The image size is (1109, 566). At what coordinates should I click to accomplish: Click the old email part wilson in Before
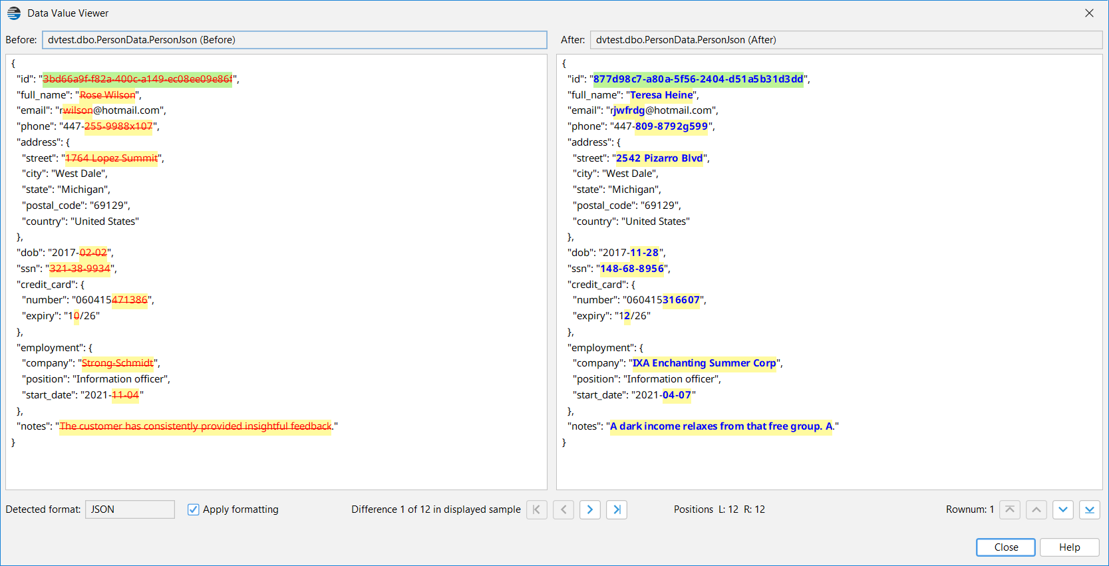[79, 110]
